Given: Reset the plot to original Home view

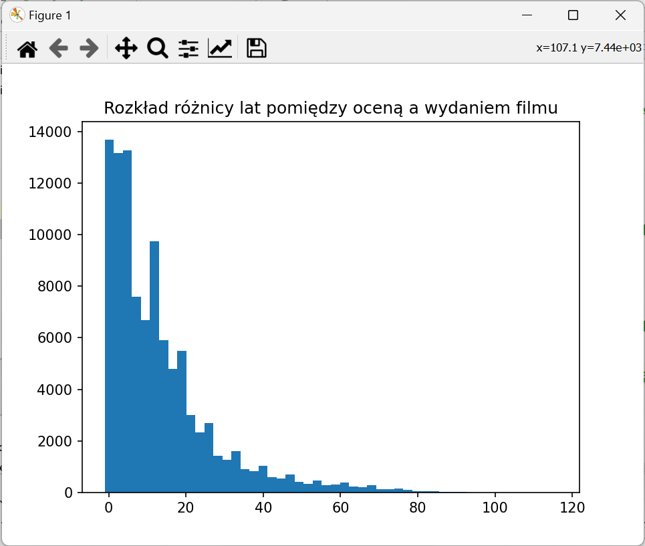Looking at the screenshot, I should (27, 48).
